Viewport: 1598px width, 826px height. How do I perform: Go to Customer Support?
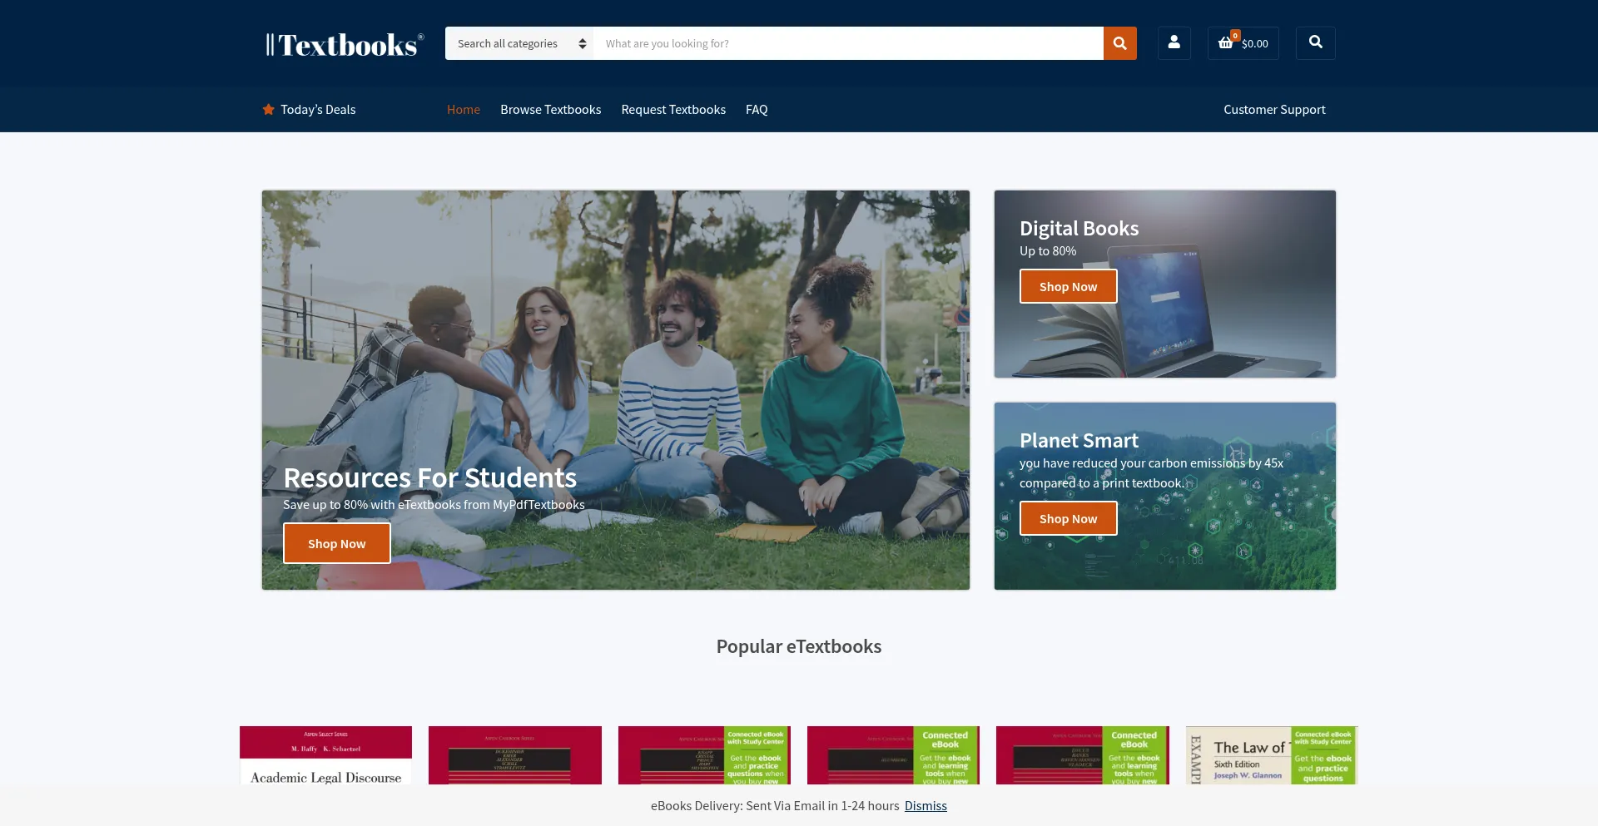[1274, 109]
